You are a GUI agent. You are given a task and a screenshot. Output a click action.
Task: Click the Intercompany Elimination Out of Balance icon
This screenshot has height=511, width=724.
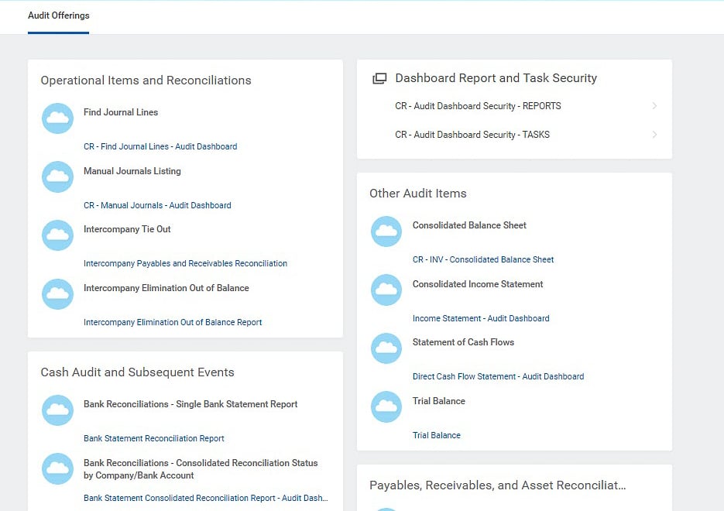[57, 294]
